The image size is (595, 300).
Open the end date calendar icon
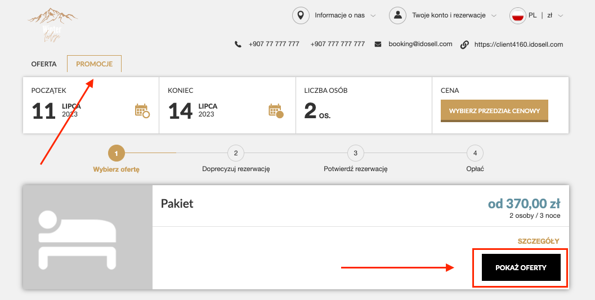pyautogui.click(x=276, y=111)
